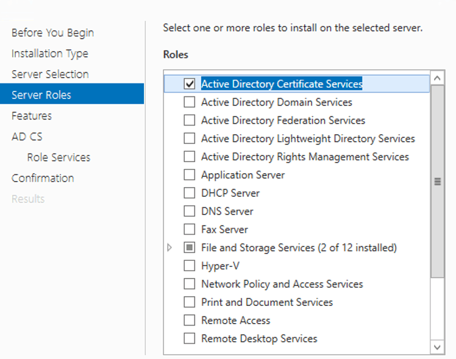Open the Role Services sub-step
Screen dimensions: 456x359
click(x=59, y=157)
